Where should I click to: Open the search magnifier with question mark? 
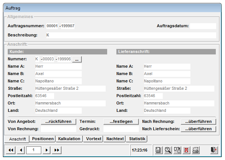click(168, 150)
